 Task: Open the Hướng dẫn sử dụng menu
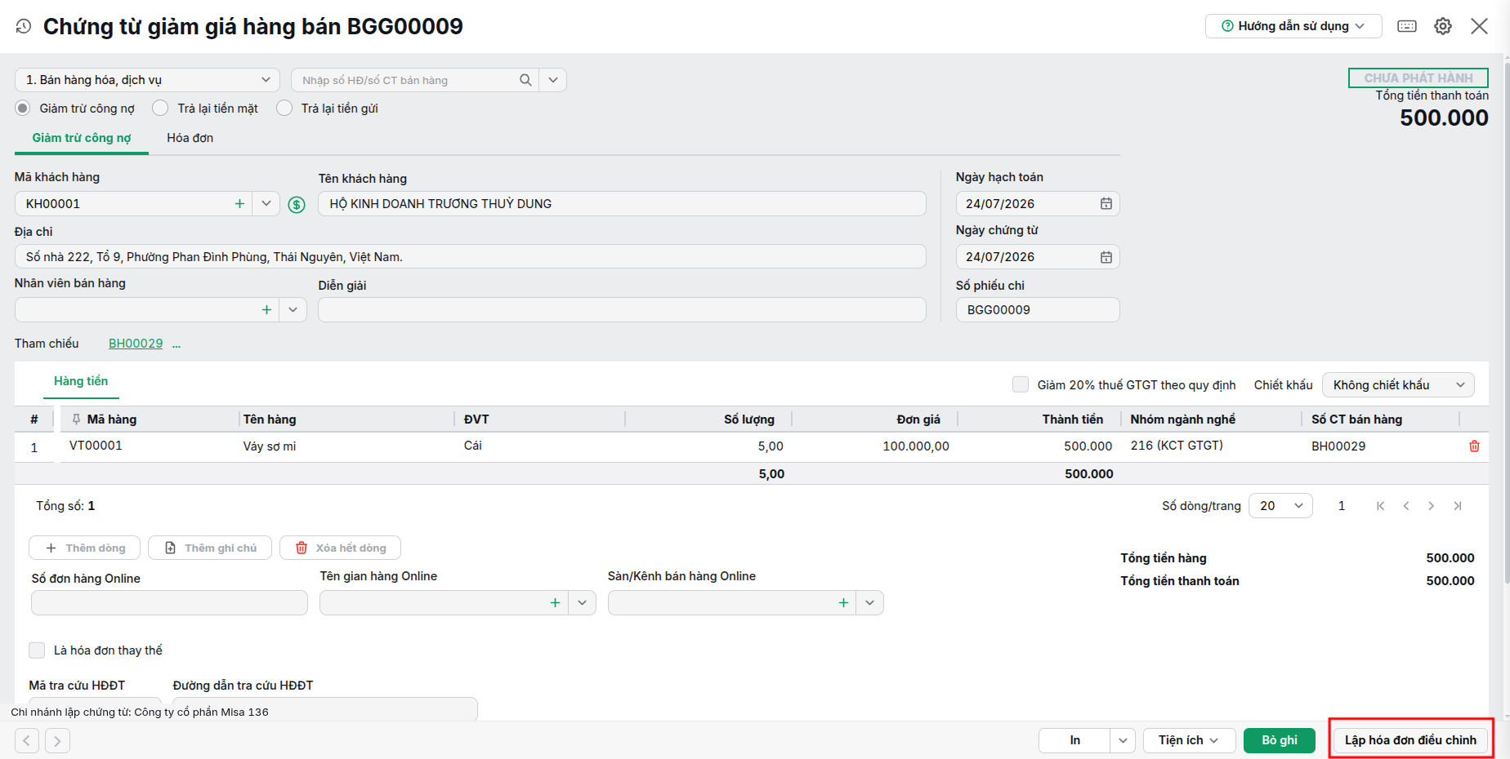point(1293,26)
